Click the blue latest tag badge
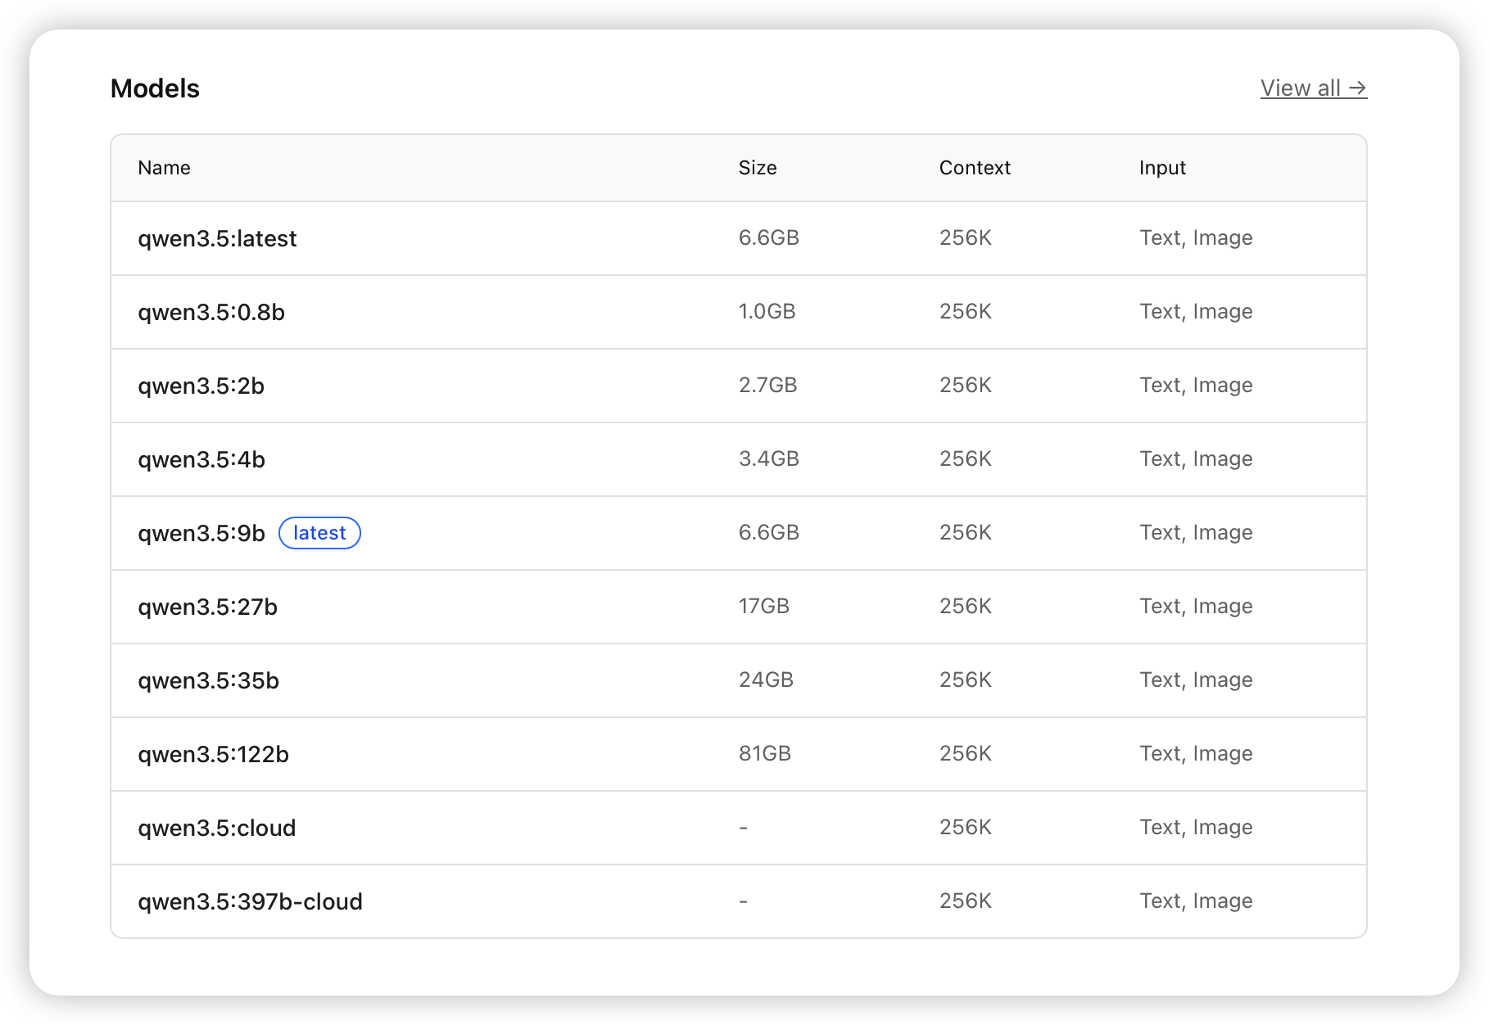Viewport: 1489px width, 1025px height. coord(319,533)
